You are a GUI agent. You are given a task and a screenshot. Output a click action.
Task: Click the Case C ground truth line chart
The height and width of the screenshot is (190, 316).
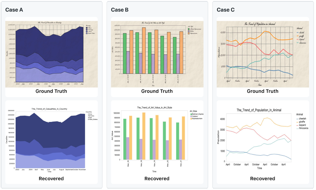(x=263, y=54)
